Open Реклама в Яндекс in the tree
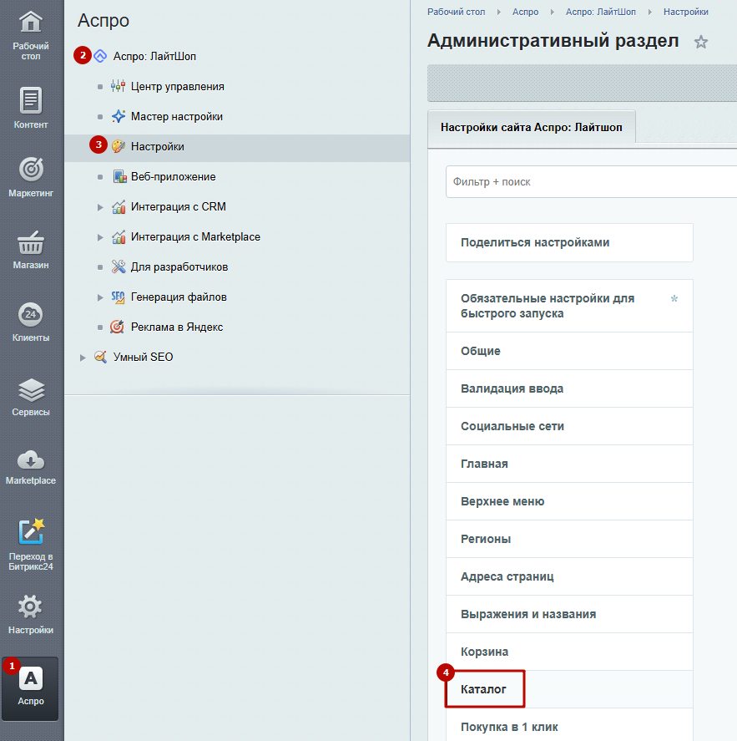This screenshot has width=737, height=741. tap(177, 327)
